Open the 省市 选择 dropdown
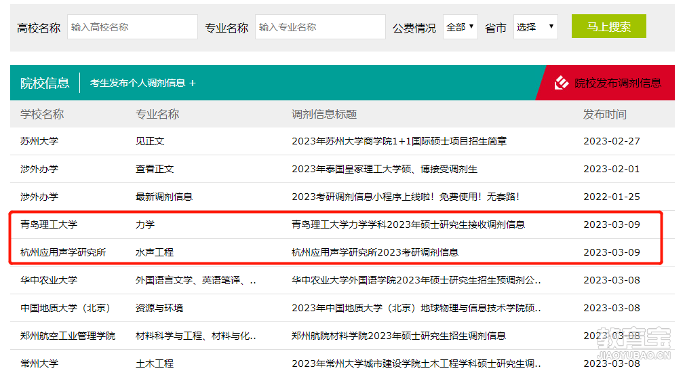This screenshot has width=685, height=375. tap(536, 27)
